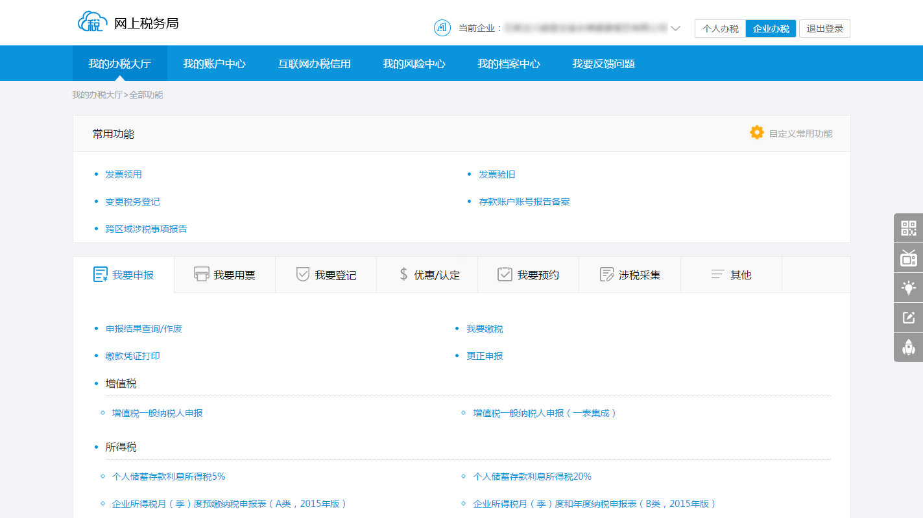This screenshot has width=923, height=518.
Task: Open the 涉税采集 tab
Action: (630, 275)
